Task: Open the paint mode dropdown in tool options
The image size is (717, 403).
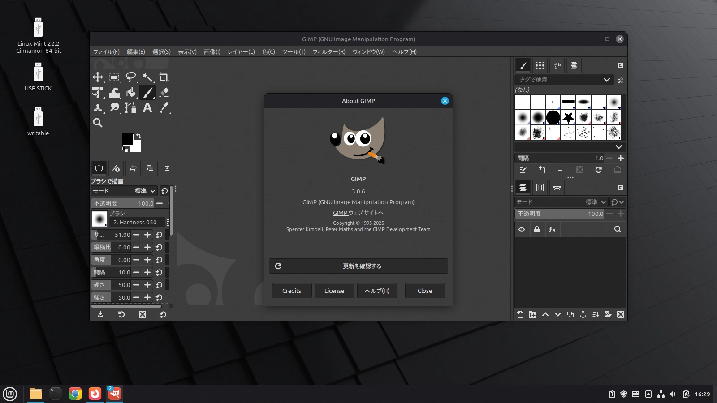Action: point(124,191)
